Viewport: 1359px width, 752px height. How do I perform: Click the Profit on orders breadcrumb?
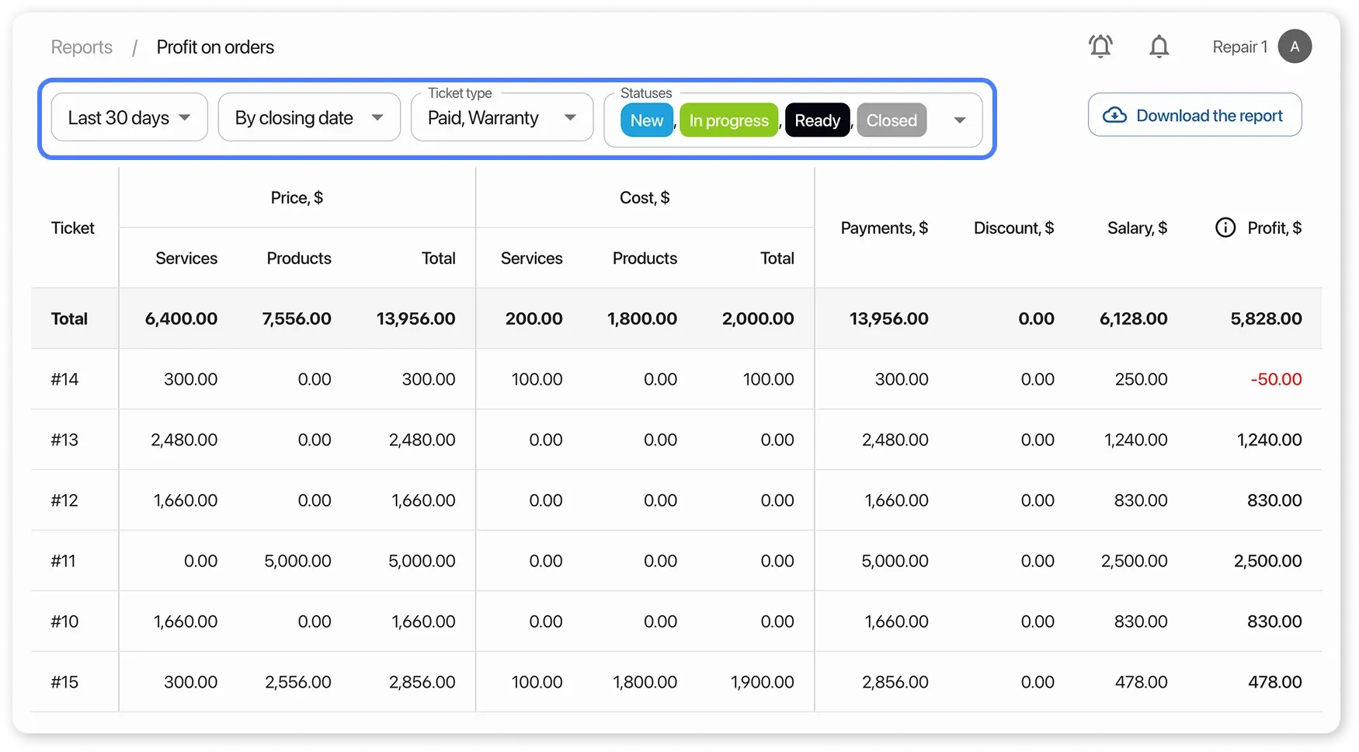(x=215, y=47)
